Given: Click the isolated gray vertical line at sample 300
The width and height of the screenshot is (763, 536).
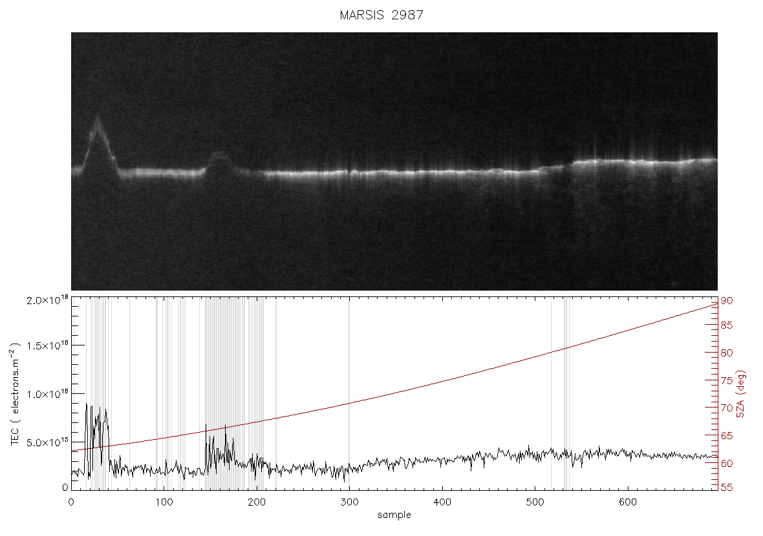Looking at the screenshot, I should point(349,393).
